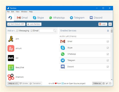The height and width of the screenshot is (92, 119).
Task: Switch to the Skype tab
Action: tap(38, 18)
